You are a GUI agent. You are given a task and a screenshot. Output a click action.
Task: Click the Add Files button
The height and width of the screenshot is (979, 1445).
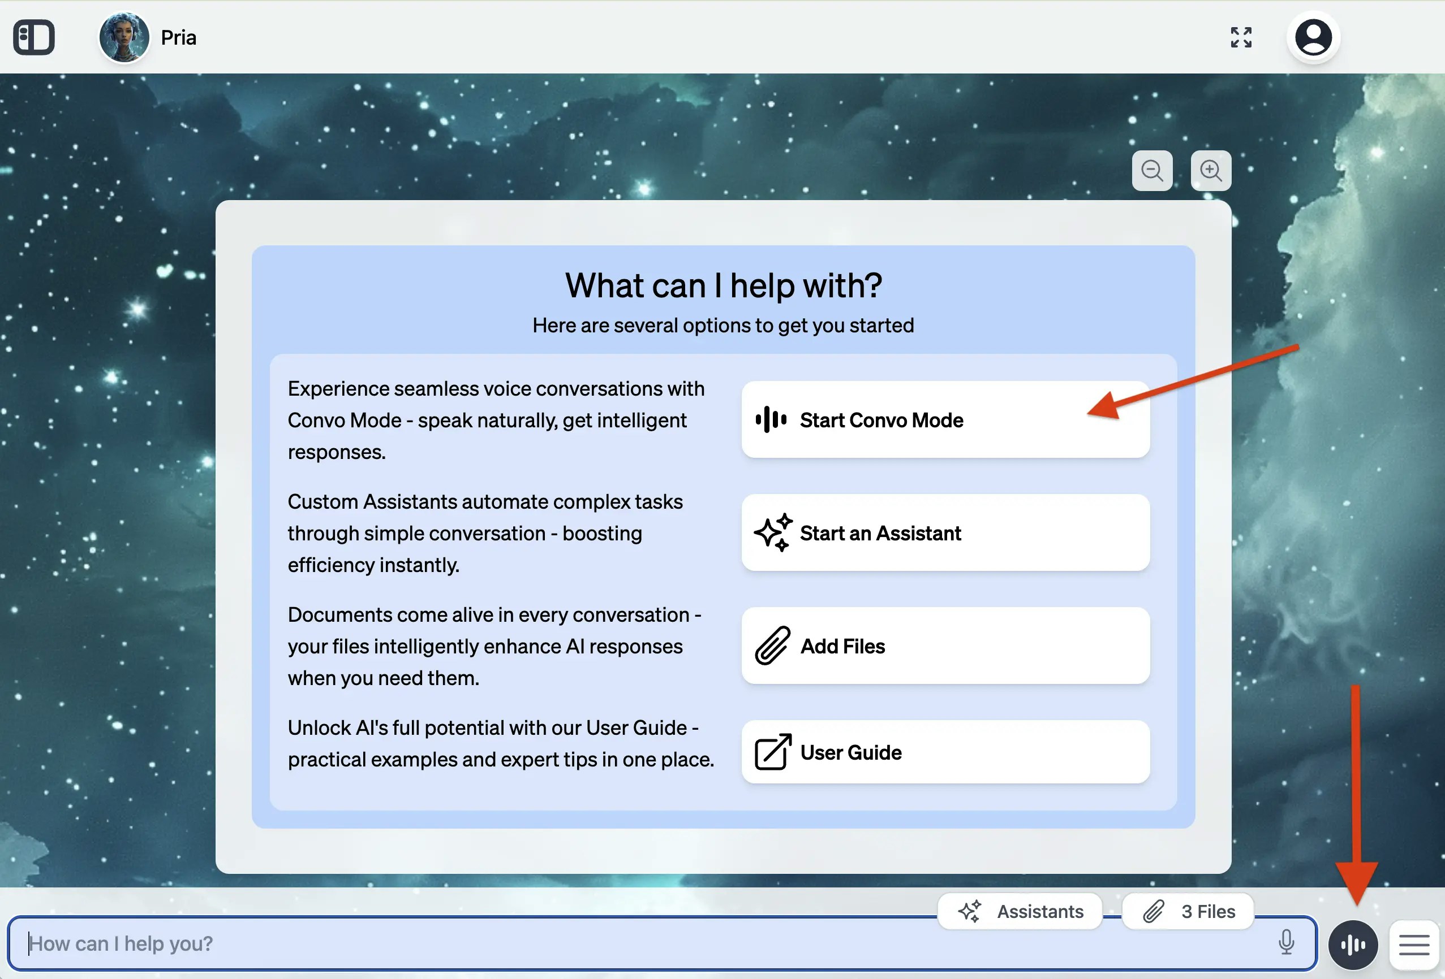(x=944, y=646)
